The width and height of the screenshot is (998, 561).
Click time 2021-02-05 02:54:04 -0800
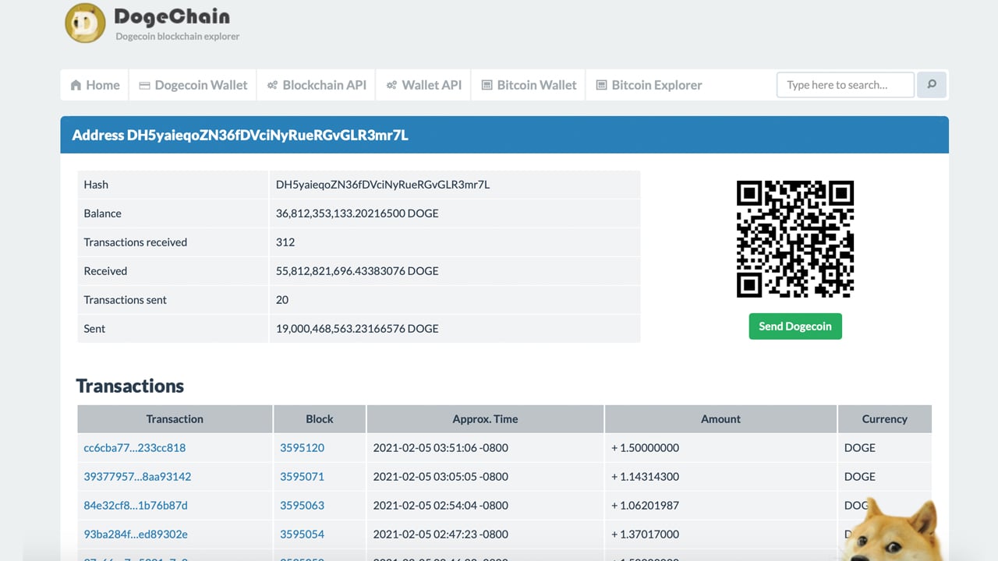441,506
